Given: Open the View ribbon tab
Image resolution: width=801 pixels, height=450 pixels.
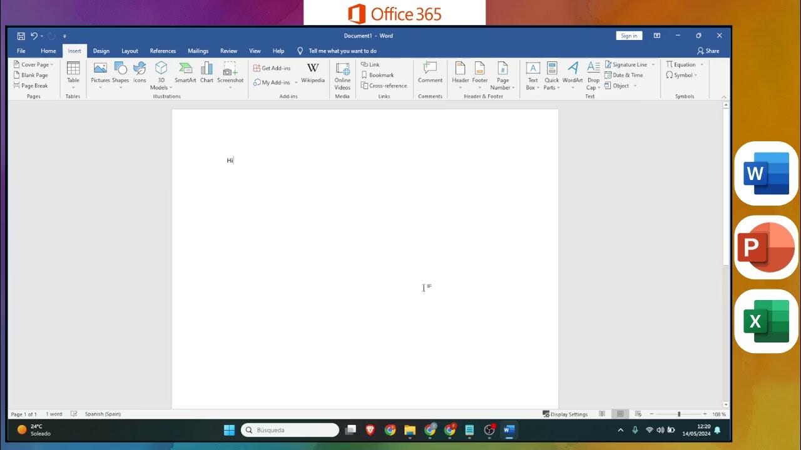Looking at the screenshot, I should (x=255, y=51).
